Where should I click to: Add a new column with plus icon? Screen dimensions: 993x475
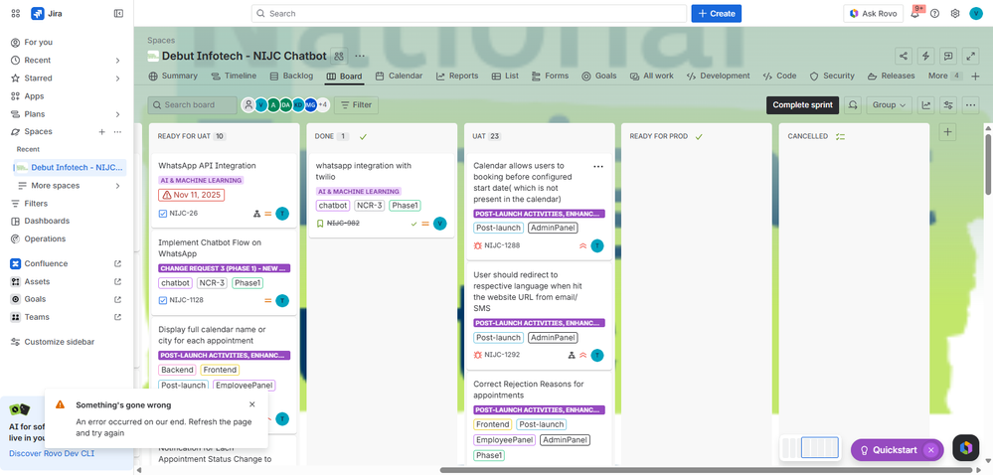[x=947, y=132]
